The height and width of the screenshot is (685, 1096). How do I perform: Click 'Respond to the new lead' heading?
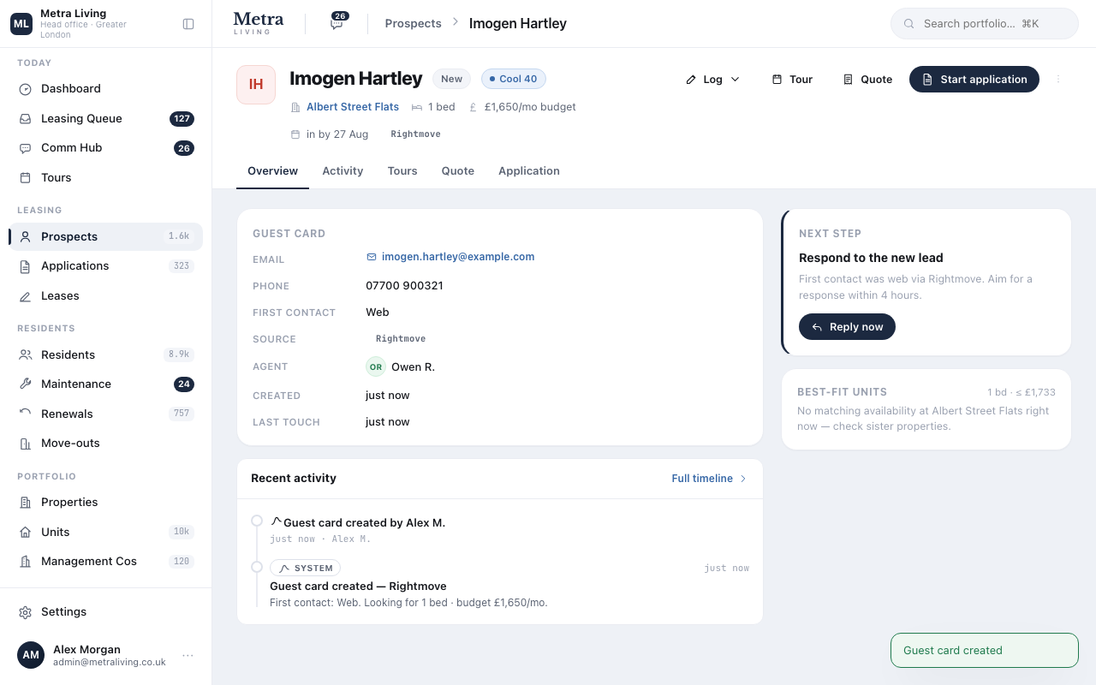click(x=871, y=258)
